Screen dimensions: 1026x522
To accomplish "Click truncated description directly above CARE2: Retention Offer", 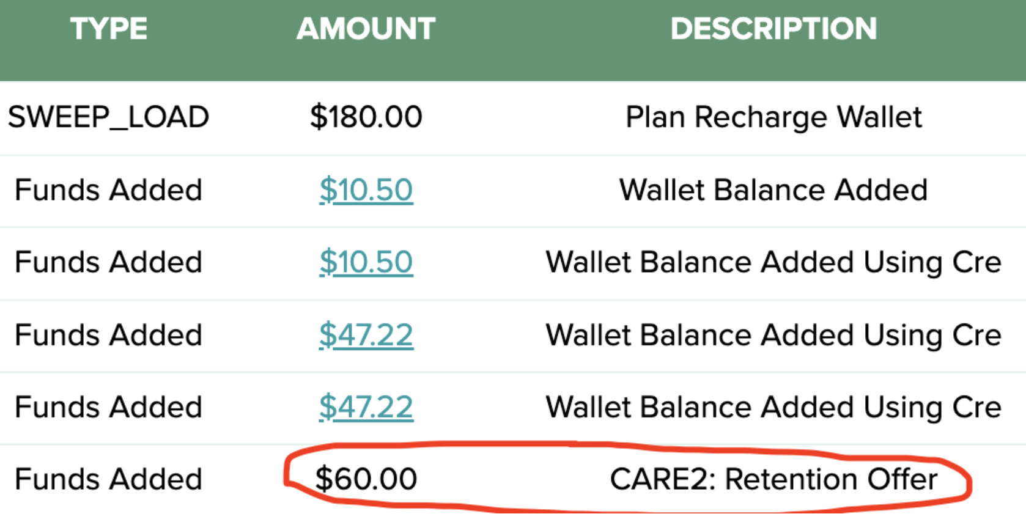I will [x=773, y=408].
